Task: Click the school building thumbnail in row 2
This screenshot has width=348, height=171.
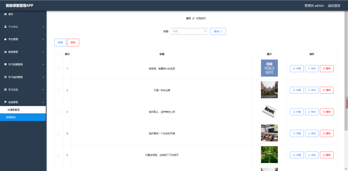Action: (x=269, y=89)
